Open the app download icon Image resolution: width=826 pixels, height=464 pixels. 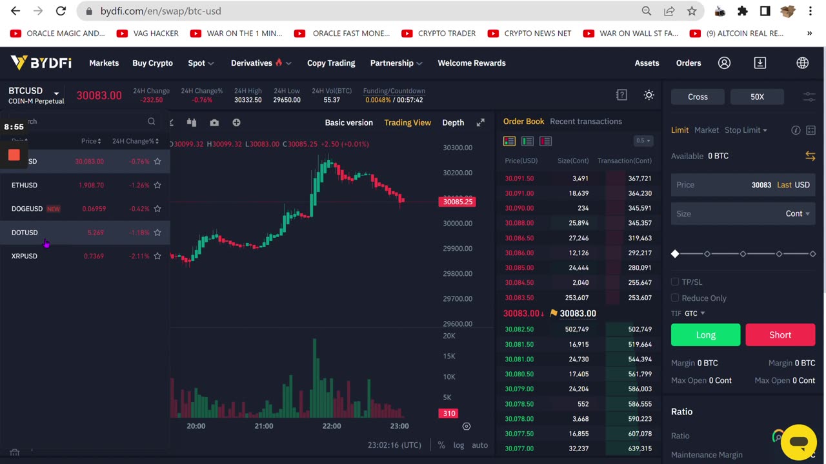pyautogui.click(x=760, y=63)
